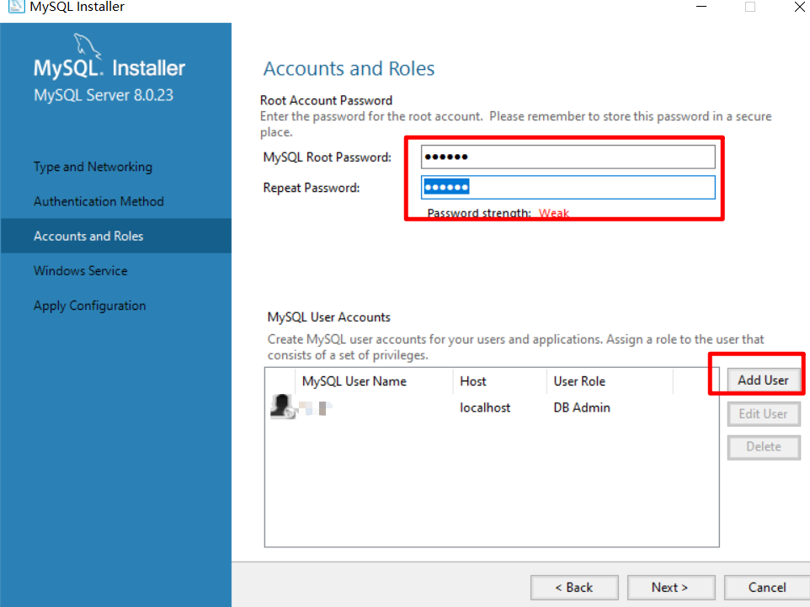Go back with the Back button
The width and height of the screenshot is (810, 607).
click(x=574, y=588)
